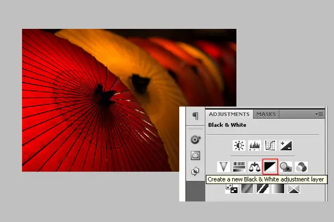The width and height of the screenshot is (334, 222).
Task: Create a new Black & White adjustment layer
Action: point(270,167)
